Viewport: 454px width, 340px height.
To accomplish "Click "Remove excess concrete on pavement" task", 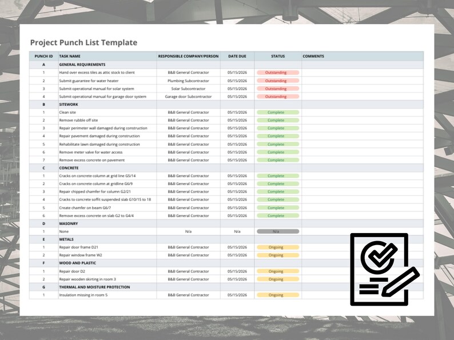I will click(92, 160).
